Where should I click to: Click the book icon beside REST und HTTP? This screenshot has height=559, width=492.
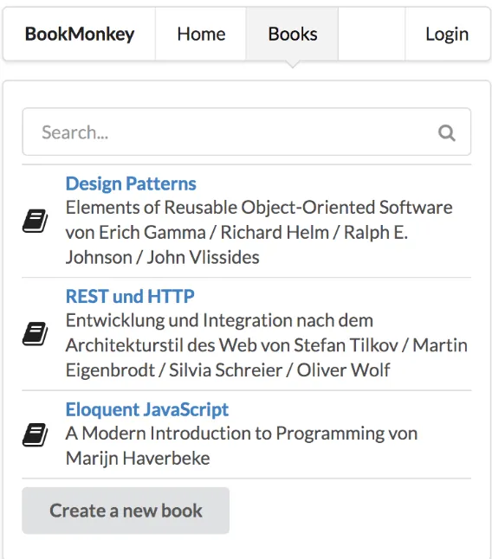35,334
